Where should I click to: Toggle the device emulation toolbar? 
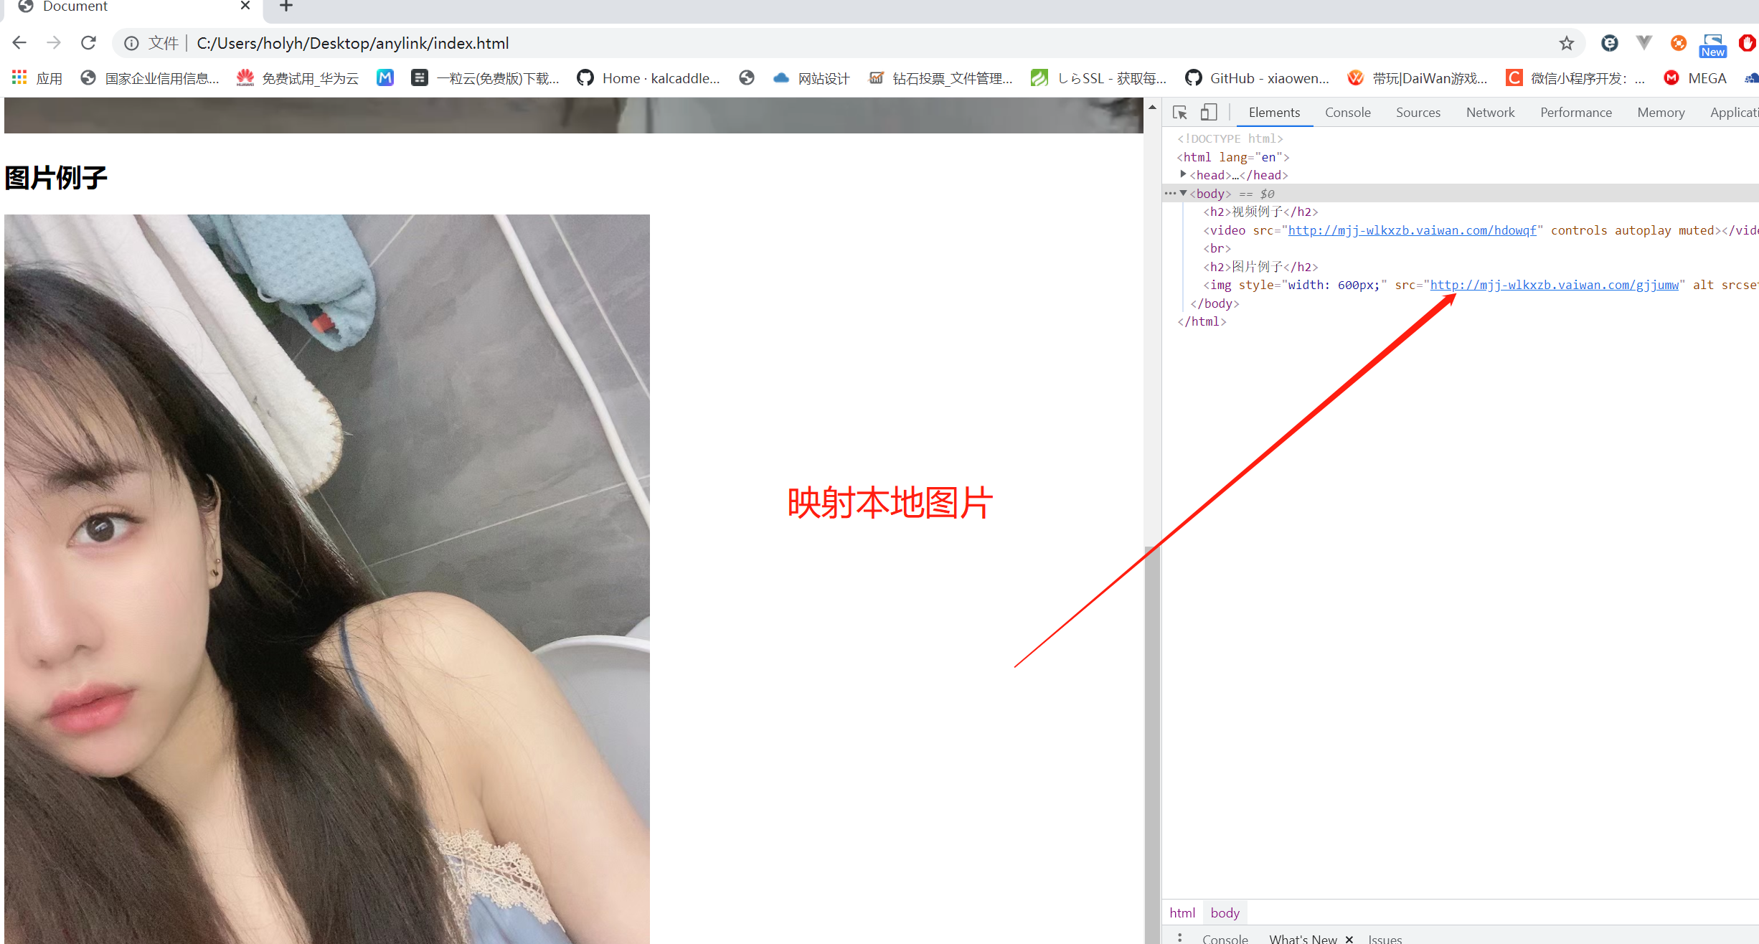pyautogui.click(x=1209, y=112)
